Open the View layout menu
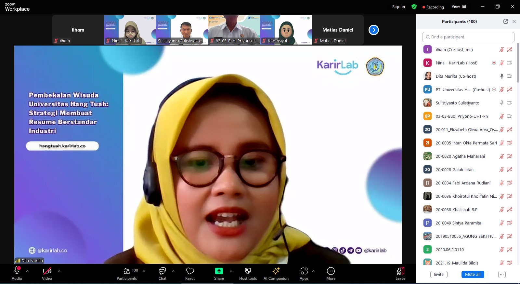The height and width of the screenshot is (284, 520). click(459, 7)
